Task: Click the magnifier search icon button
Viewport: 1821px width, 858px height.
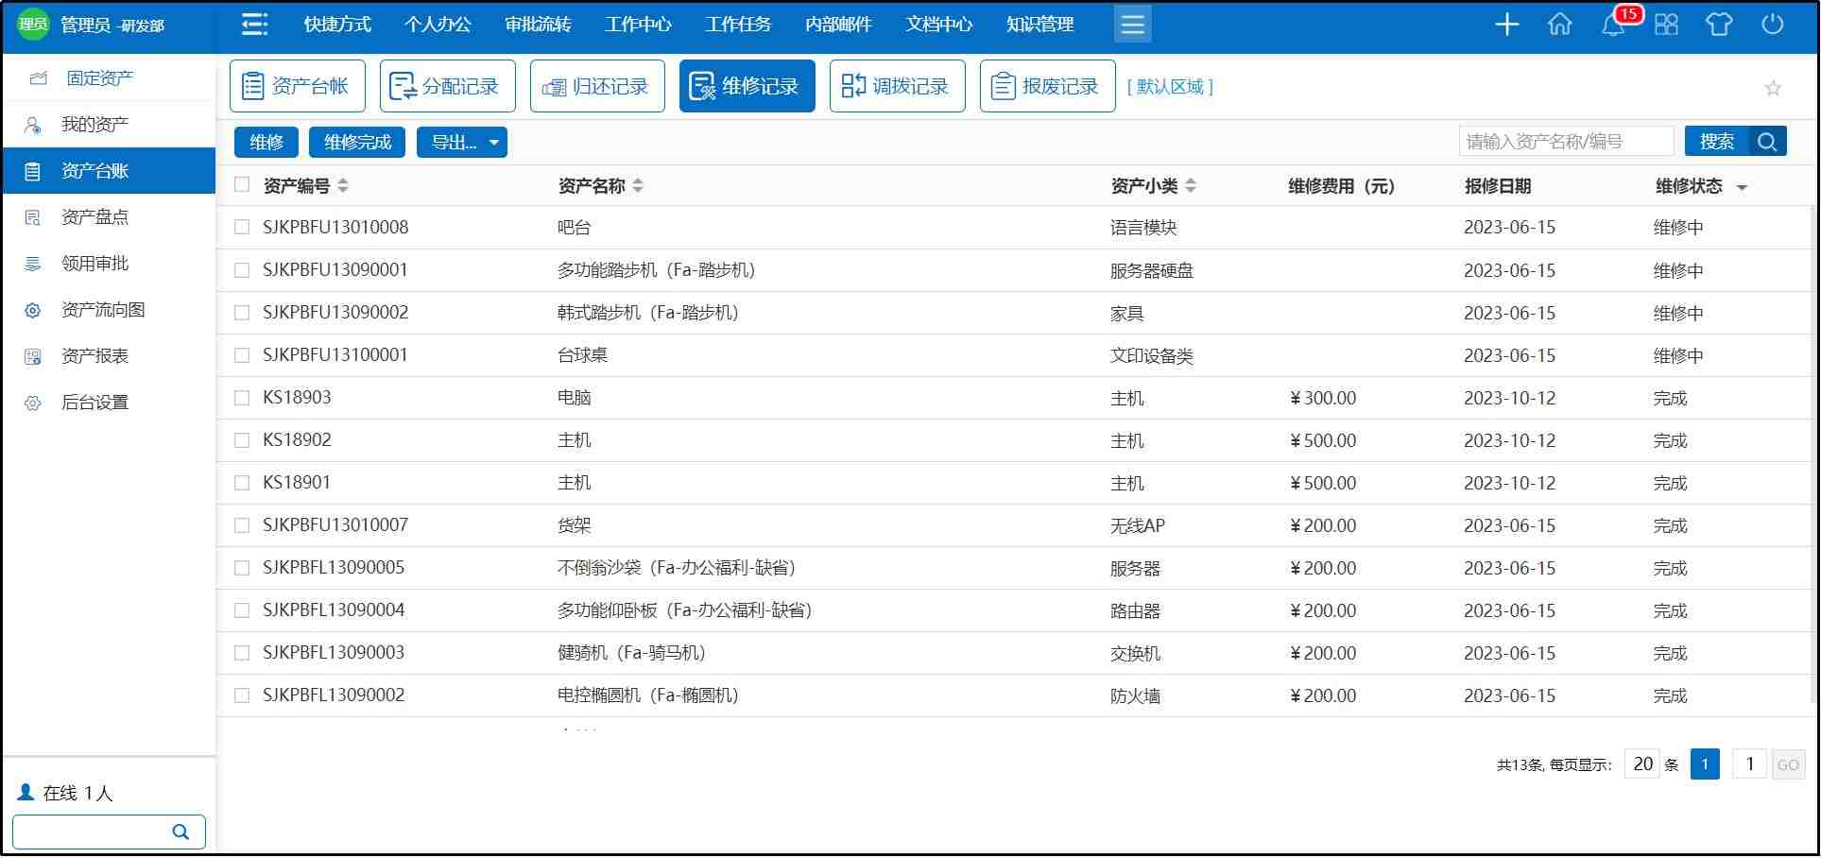Action: tap(1767, 142)
